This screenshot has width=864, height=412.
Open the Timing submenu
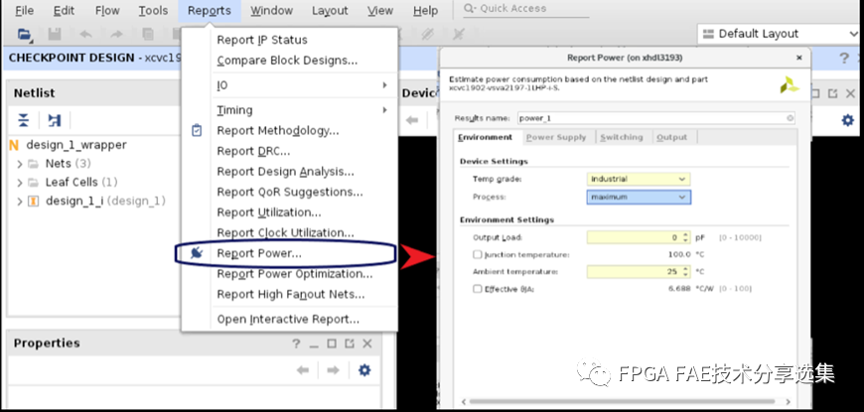click(x=234, y=110)
